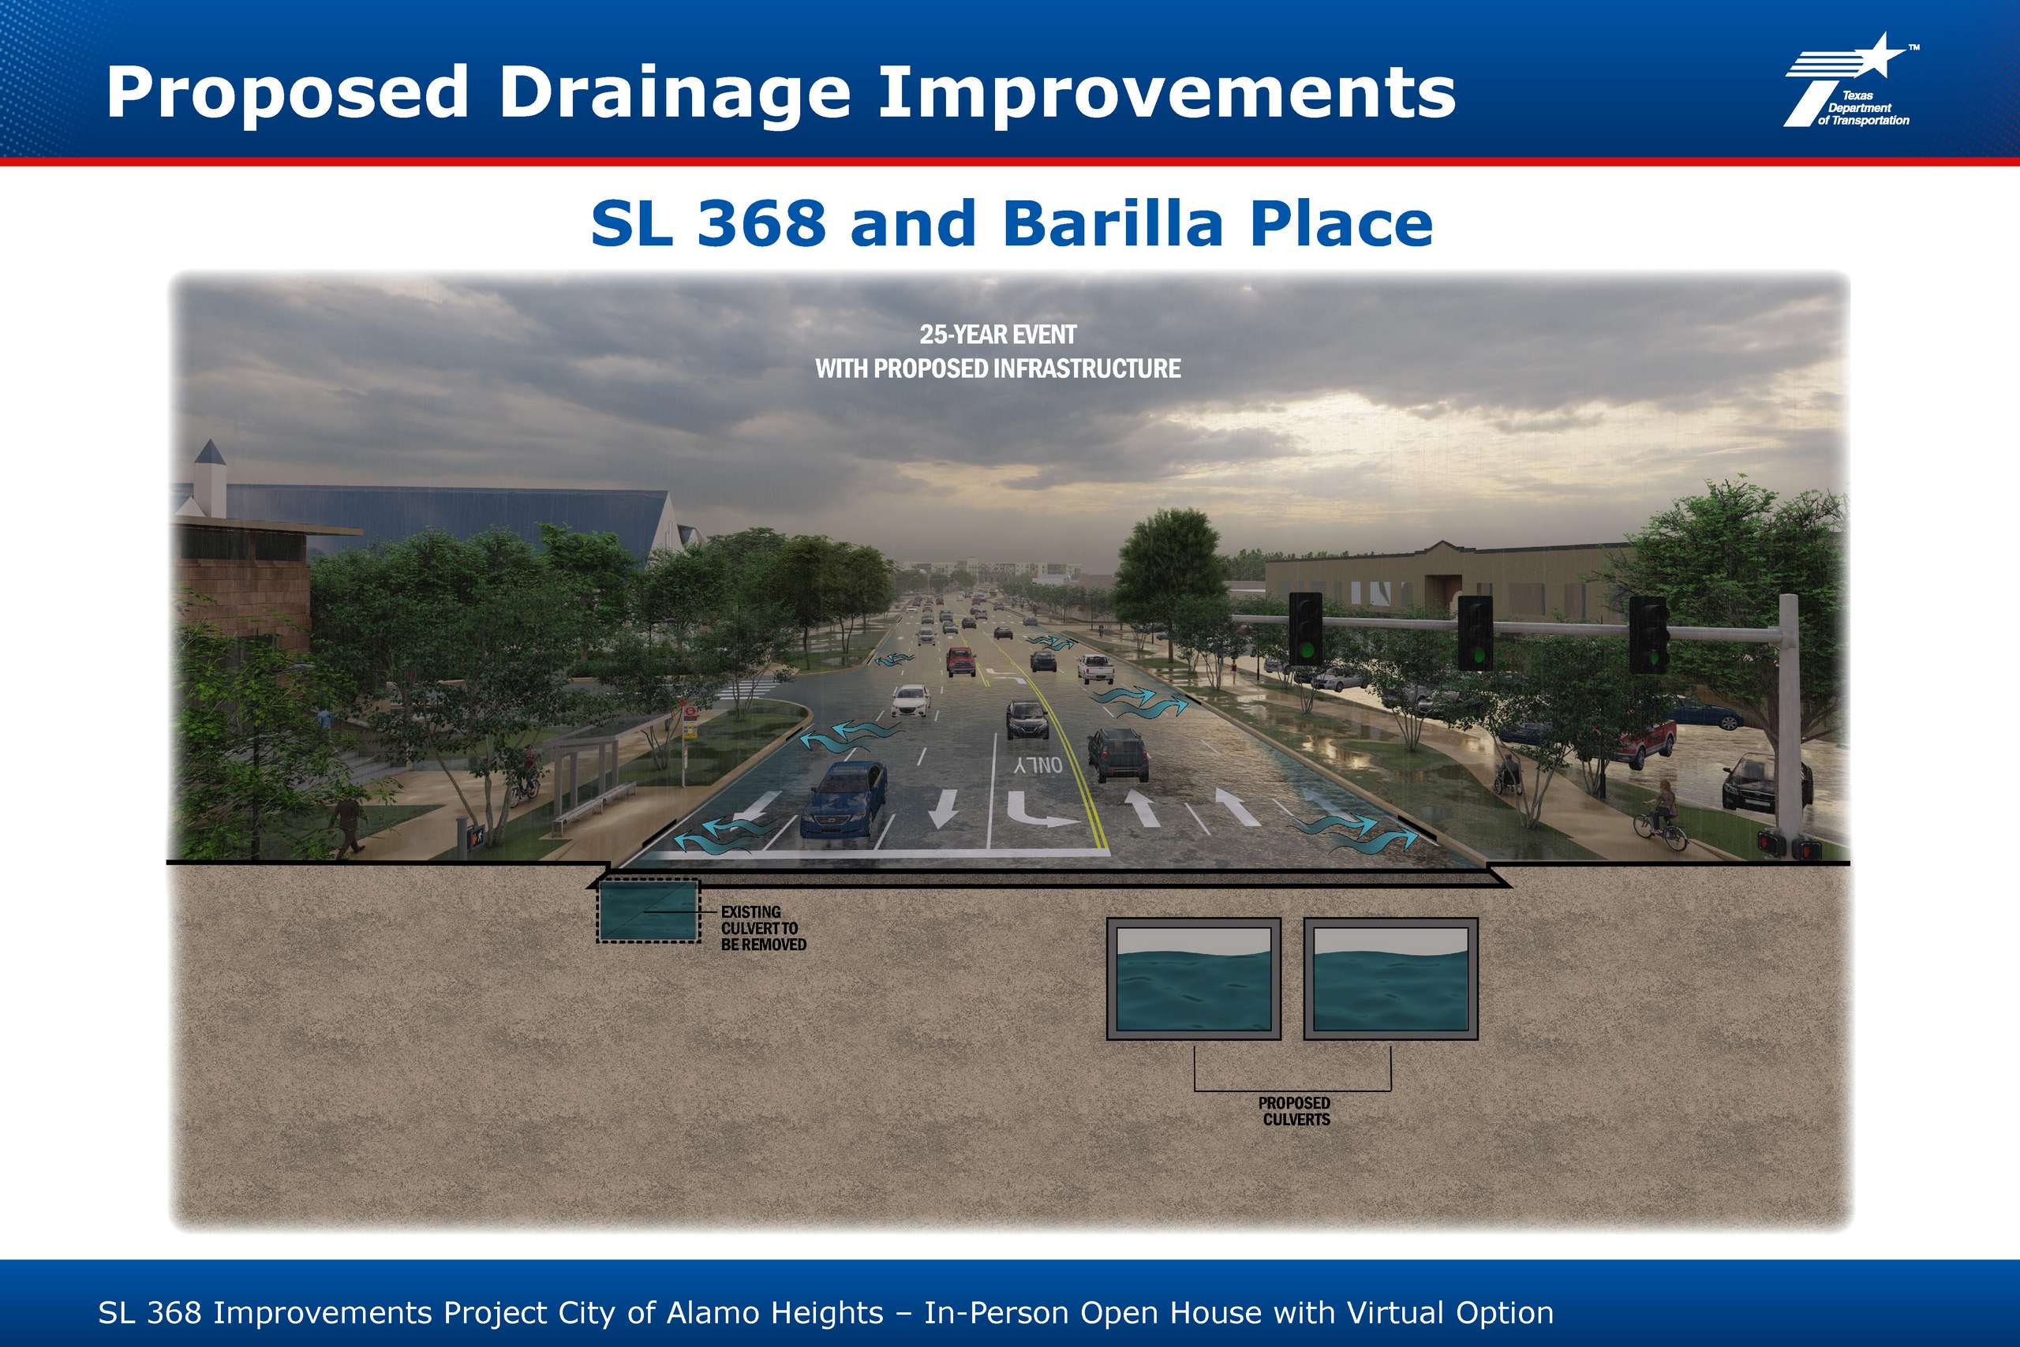
Task: Click the white car in the left lanes
Action: [x=911, y=700]
